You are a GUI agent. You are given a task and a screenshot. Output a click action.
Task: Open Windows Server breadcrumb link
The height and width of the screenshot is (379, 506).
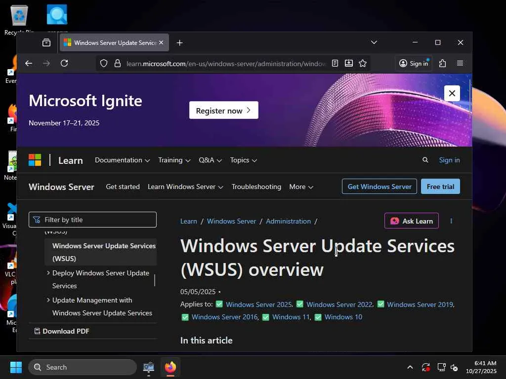click(231, 222)
